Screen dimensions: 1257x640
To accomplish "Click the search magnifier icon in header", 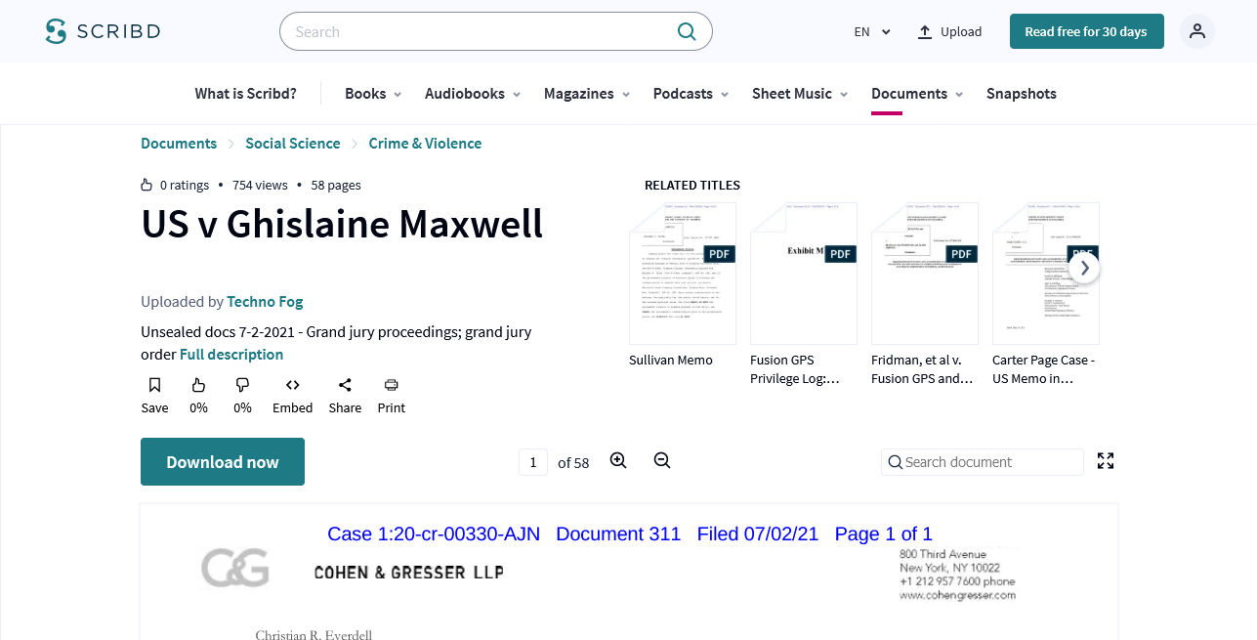I will coord(687,31).
